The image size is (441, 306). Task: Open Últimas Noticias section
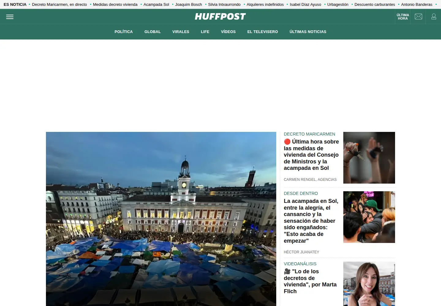tap(308, 32)
